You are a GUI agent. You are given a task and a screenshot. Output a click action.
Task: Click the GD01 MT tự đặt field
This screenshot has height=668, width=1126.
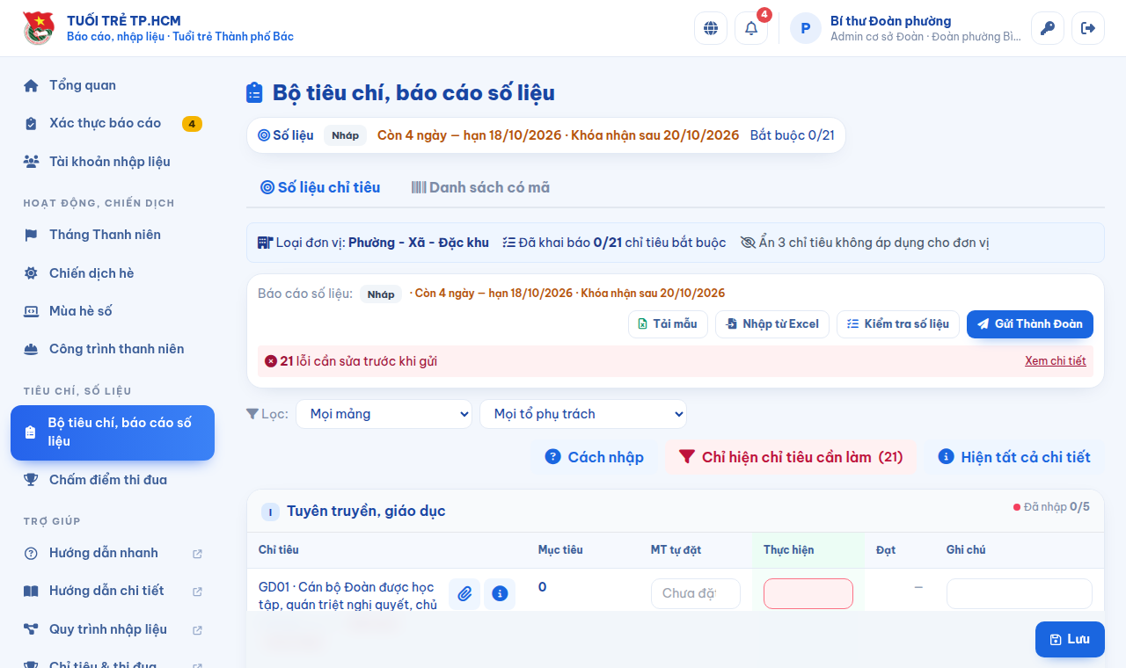(696, 593)
